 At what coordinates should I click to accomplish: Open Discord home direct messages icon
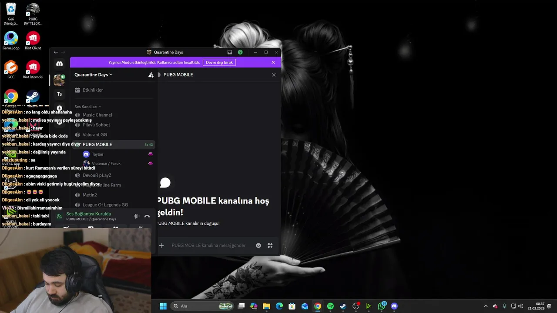(x=60, y=64)
